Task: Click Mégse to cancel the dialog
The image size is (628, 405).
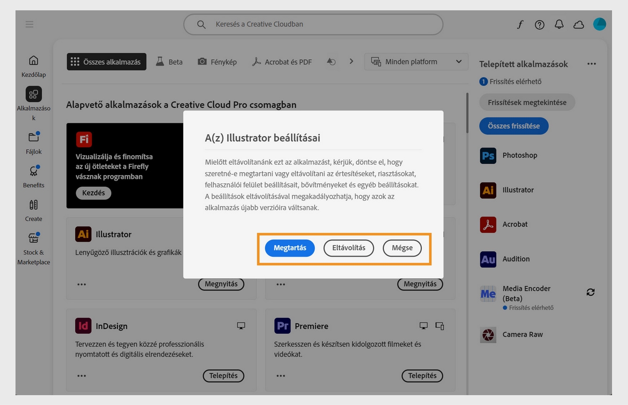Action: [x=402, y=248]
